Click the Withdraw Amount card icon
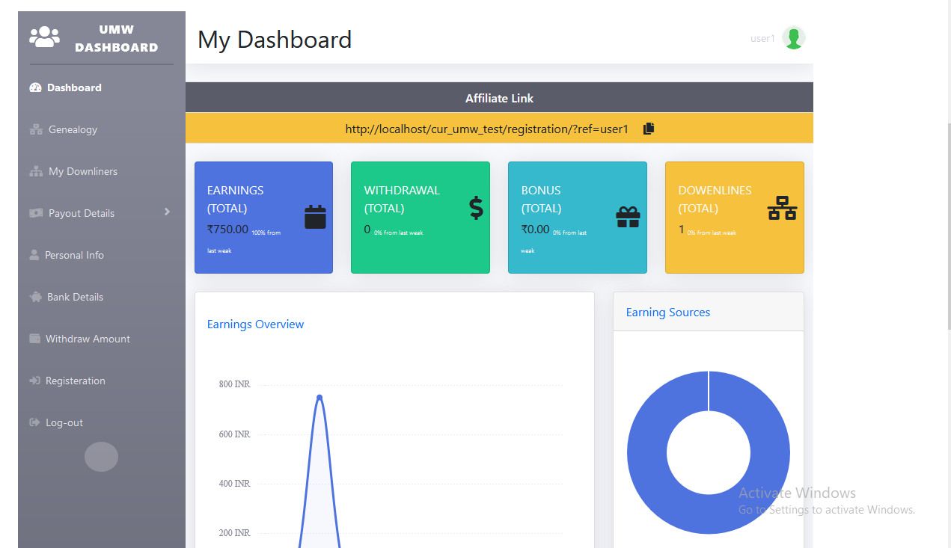The height and width of the screenshot is (548, 951). (x=34, y=339)
